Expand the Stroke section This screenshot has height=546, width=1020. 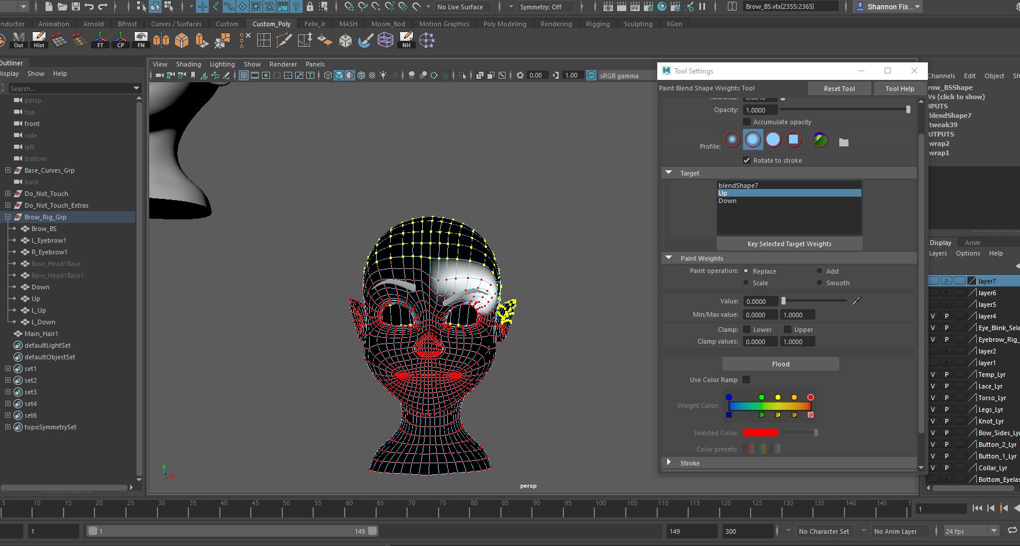click(669, 463)
